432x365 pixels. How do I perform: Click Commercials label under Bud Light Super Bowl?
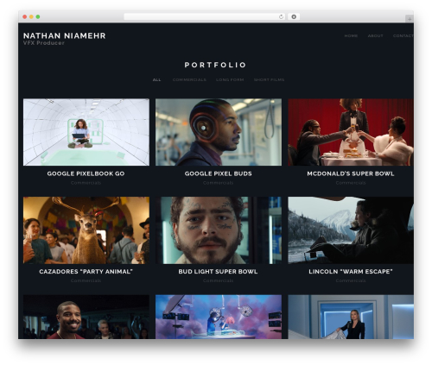(x=218, y=280)
